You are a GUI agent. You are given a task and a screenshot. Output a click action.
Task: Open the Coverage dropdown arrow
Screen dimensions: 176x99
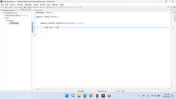(27, 7)
